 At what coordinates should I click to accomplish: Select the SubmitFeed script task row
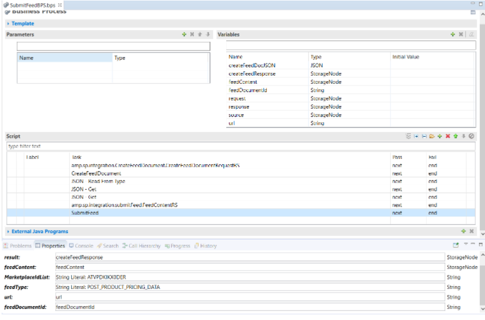(x=241, y=213)
